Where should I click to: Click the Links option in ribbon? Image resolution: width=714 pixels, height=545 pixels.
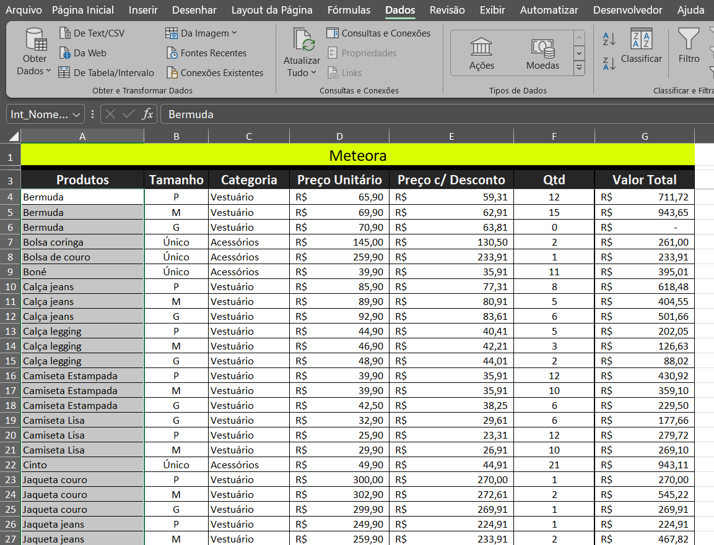point(344,73)
